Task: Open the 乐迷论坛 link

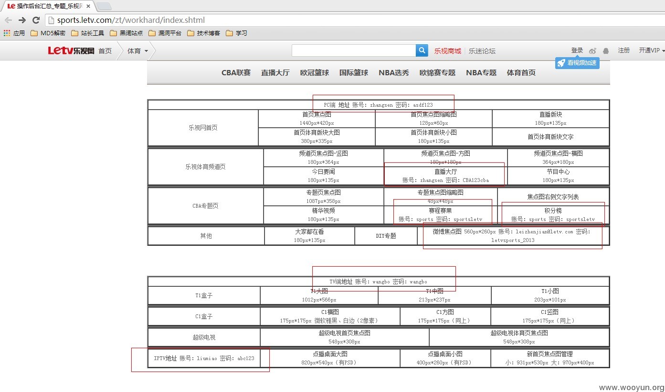Action: point(482,51)
